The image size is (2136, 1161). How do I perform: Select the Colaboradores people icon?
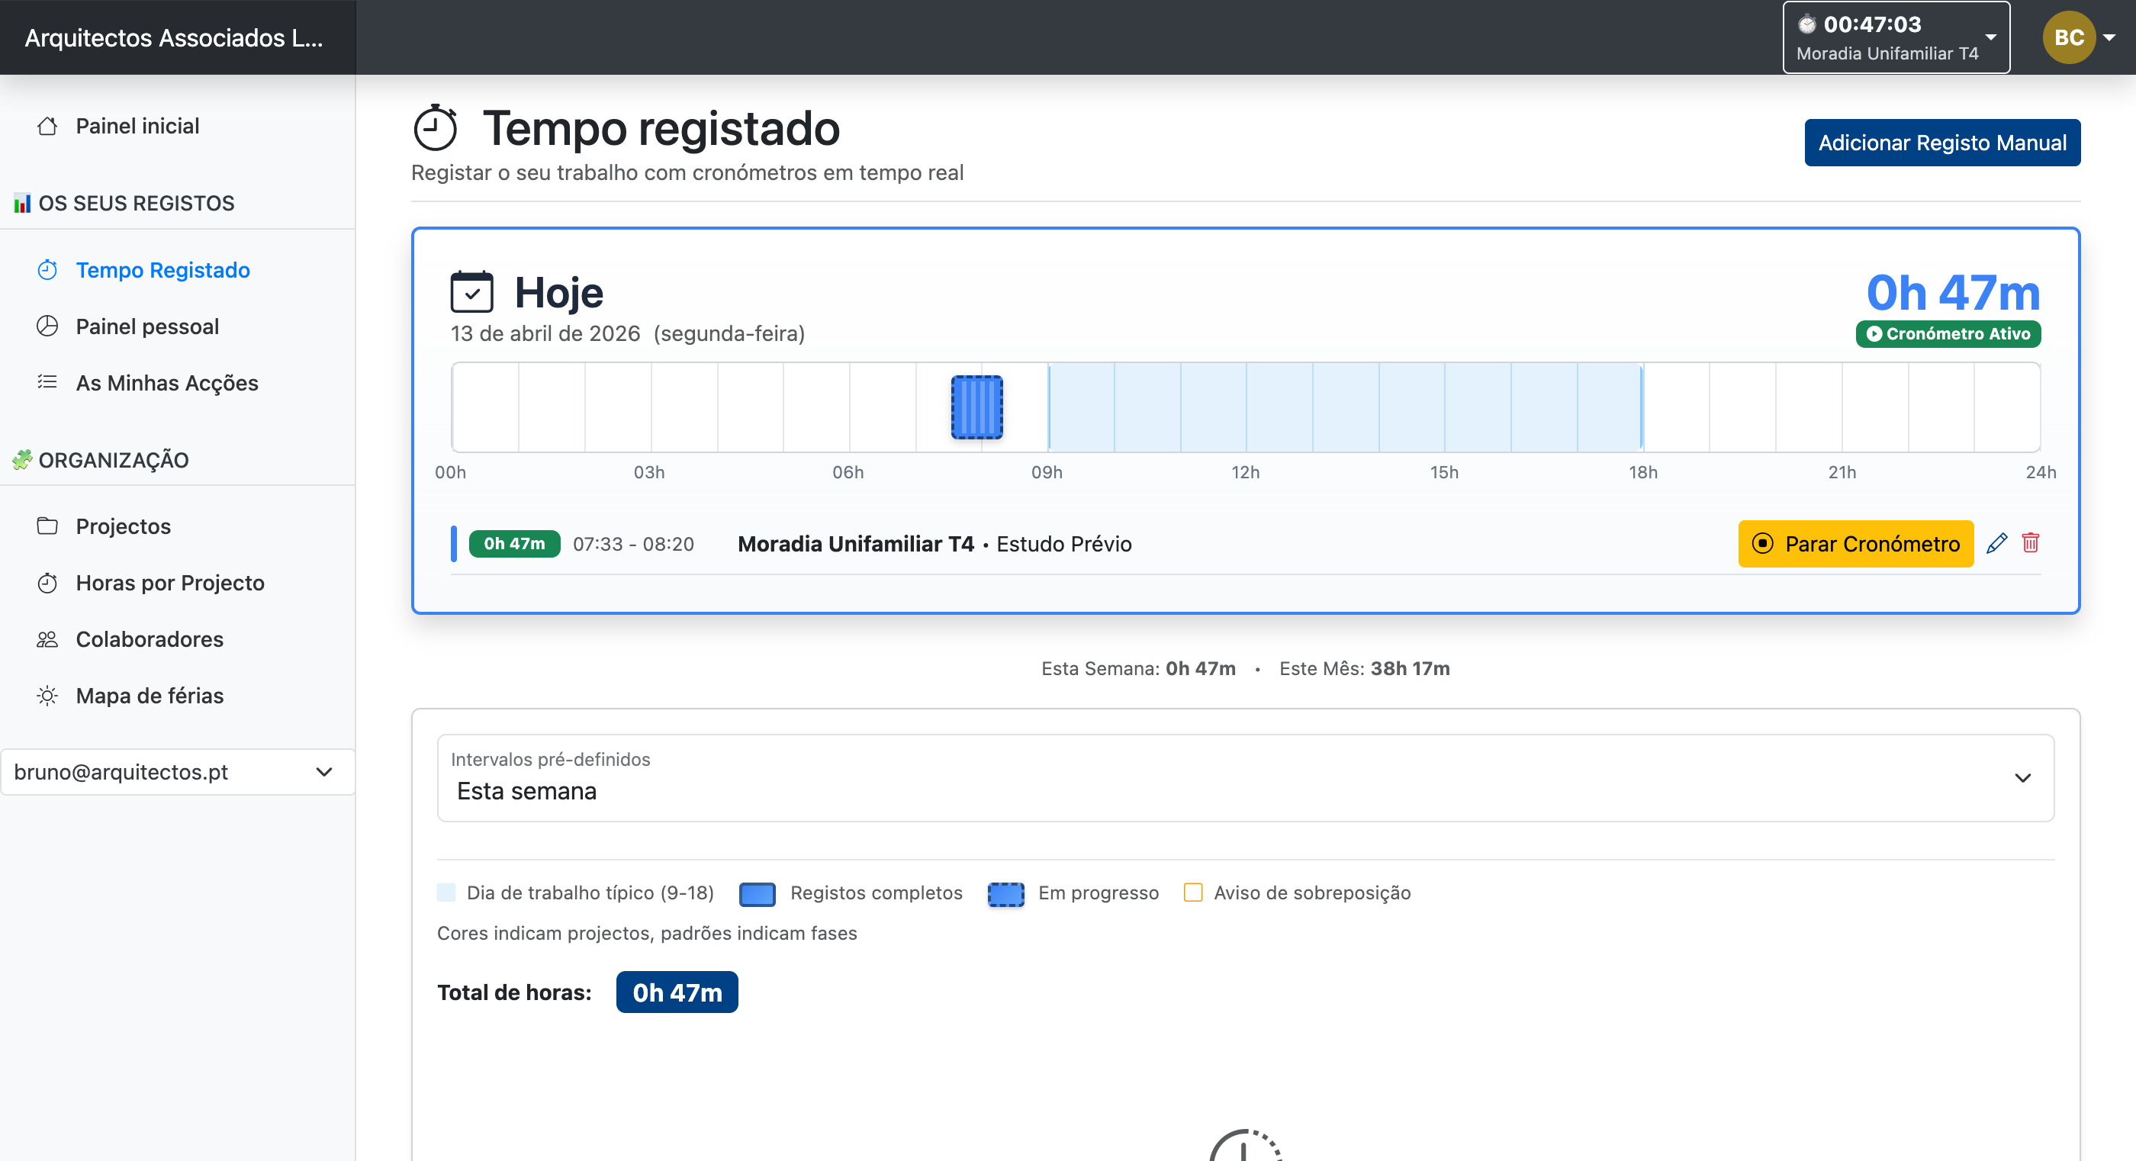47,638
